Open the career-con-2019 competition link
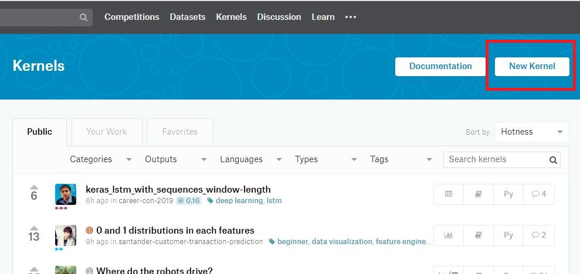Screen dimensions: 580x274 146,201
